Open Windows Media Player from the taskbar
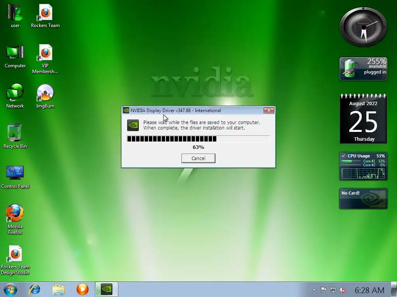The image size is (397, 297). click(x=83, y=289)
